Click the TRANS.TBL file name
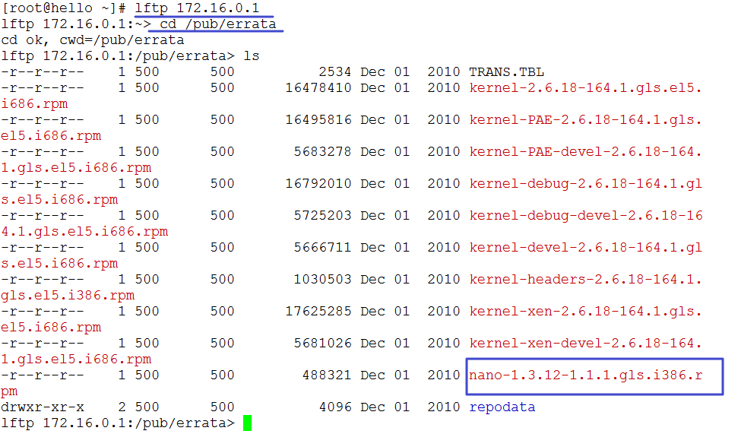Image resolution: width=741 pixels, height=434 pixels. (x=506, y=72)
